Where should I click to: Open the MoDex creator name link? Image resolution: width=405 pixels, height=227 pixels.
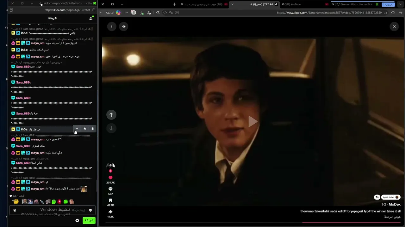click(x=395, y=205)
